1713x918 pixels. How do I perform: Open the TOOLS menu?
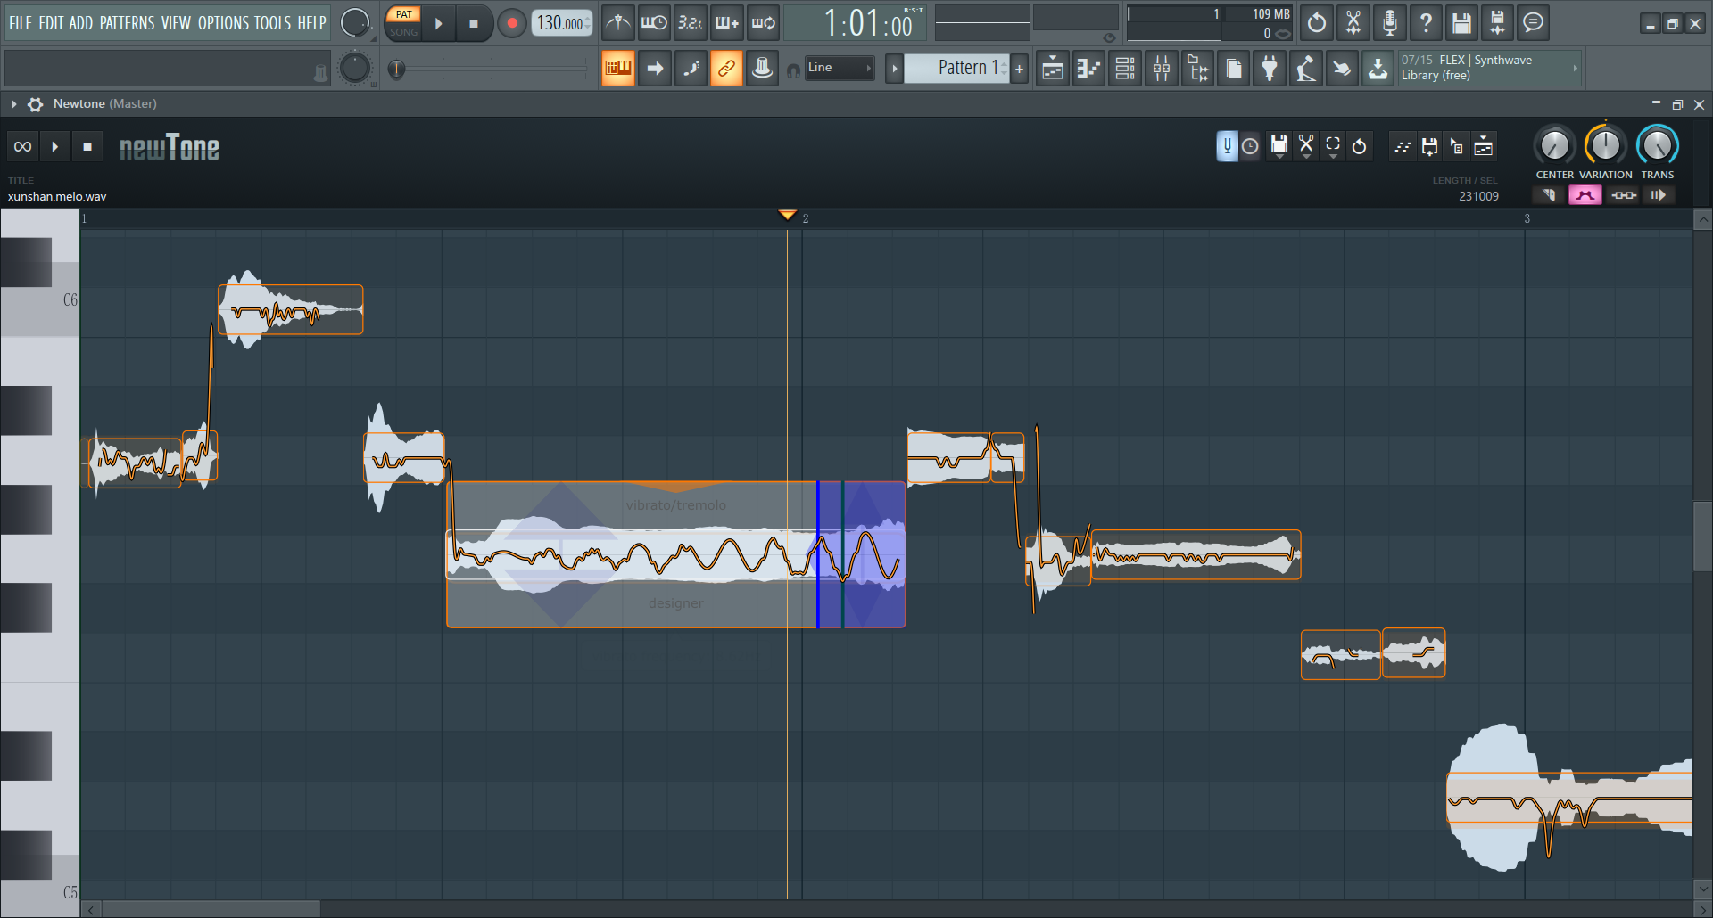click(272, 23)
